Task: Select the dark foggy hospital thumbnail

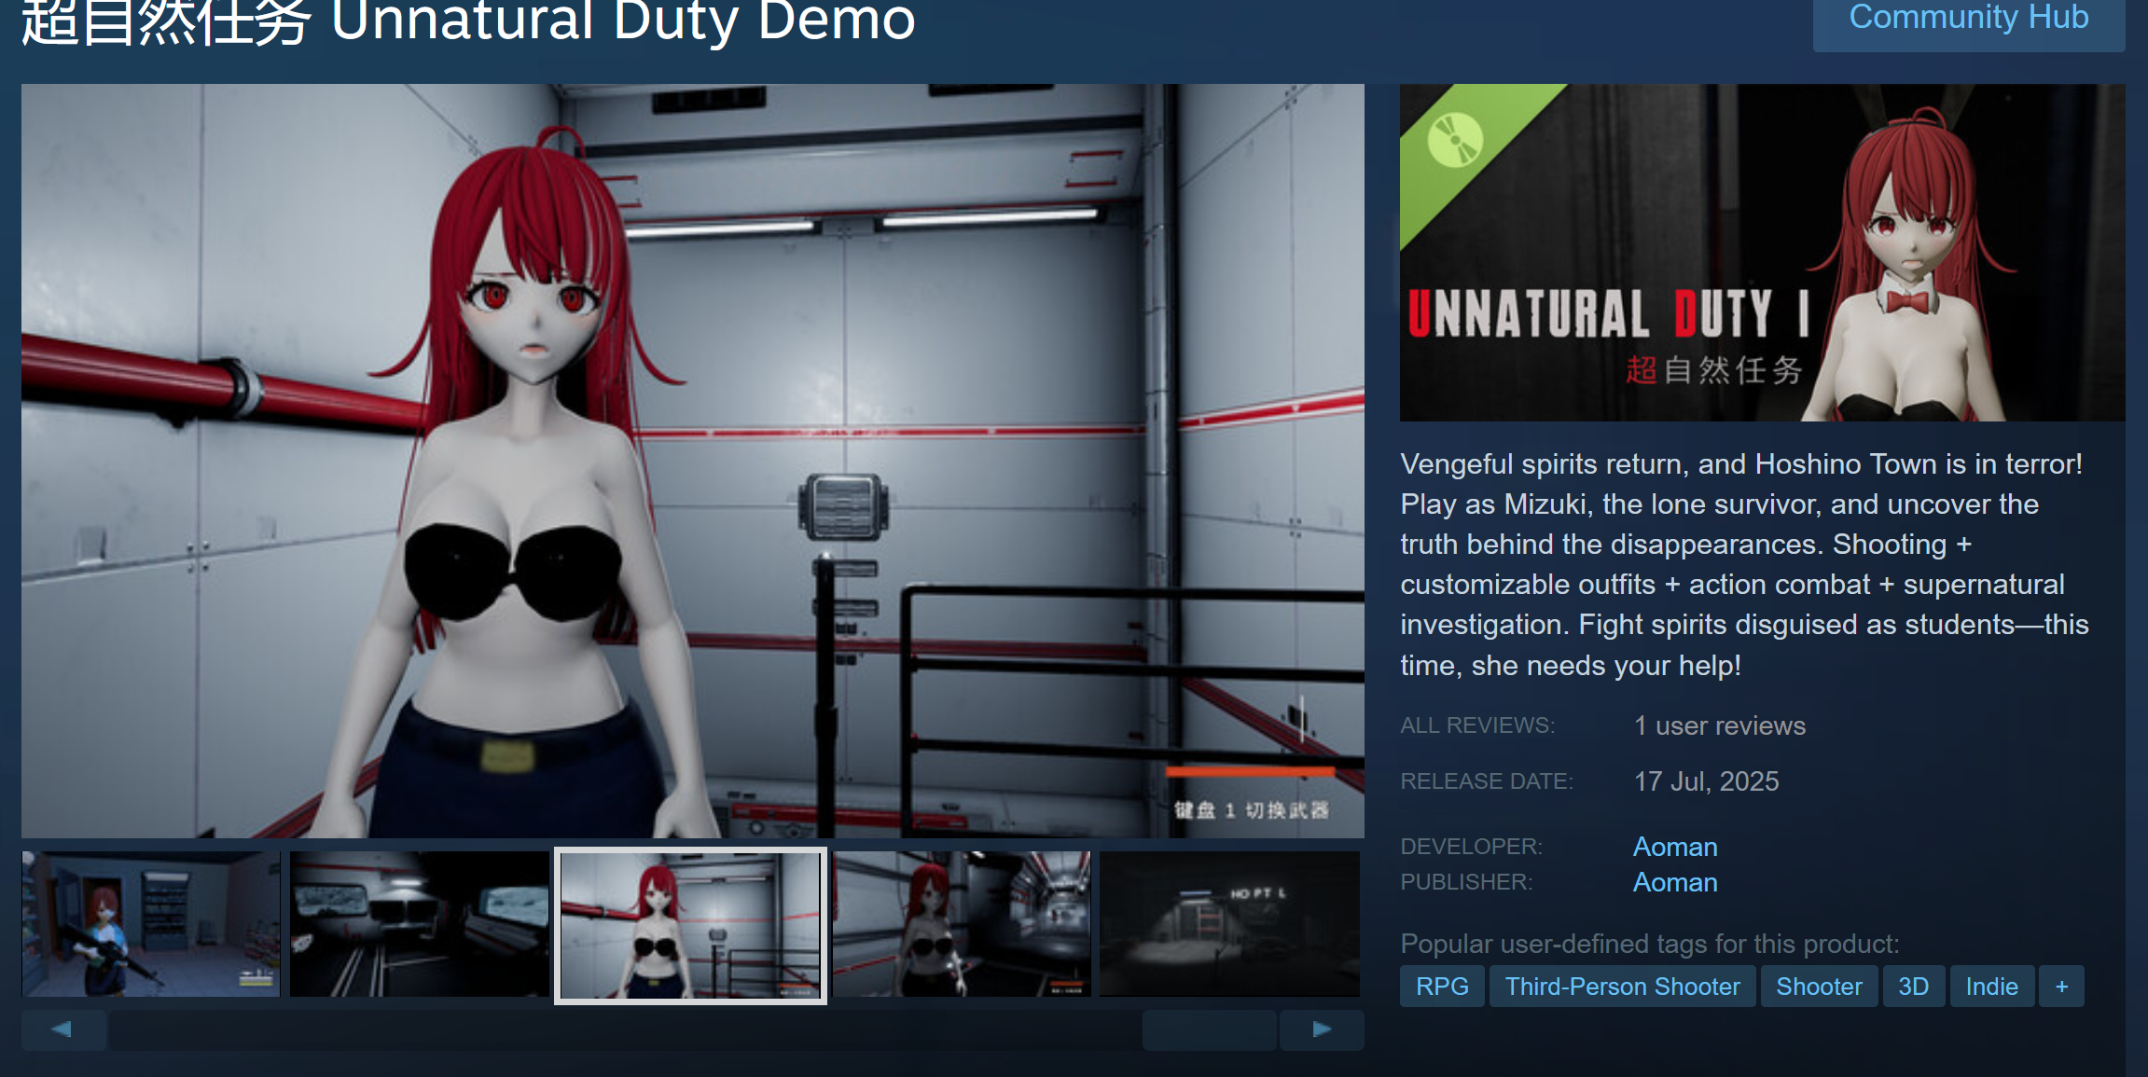Action: coord(1230,924)
